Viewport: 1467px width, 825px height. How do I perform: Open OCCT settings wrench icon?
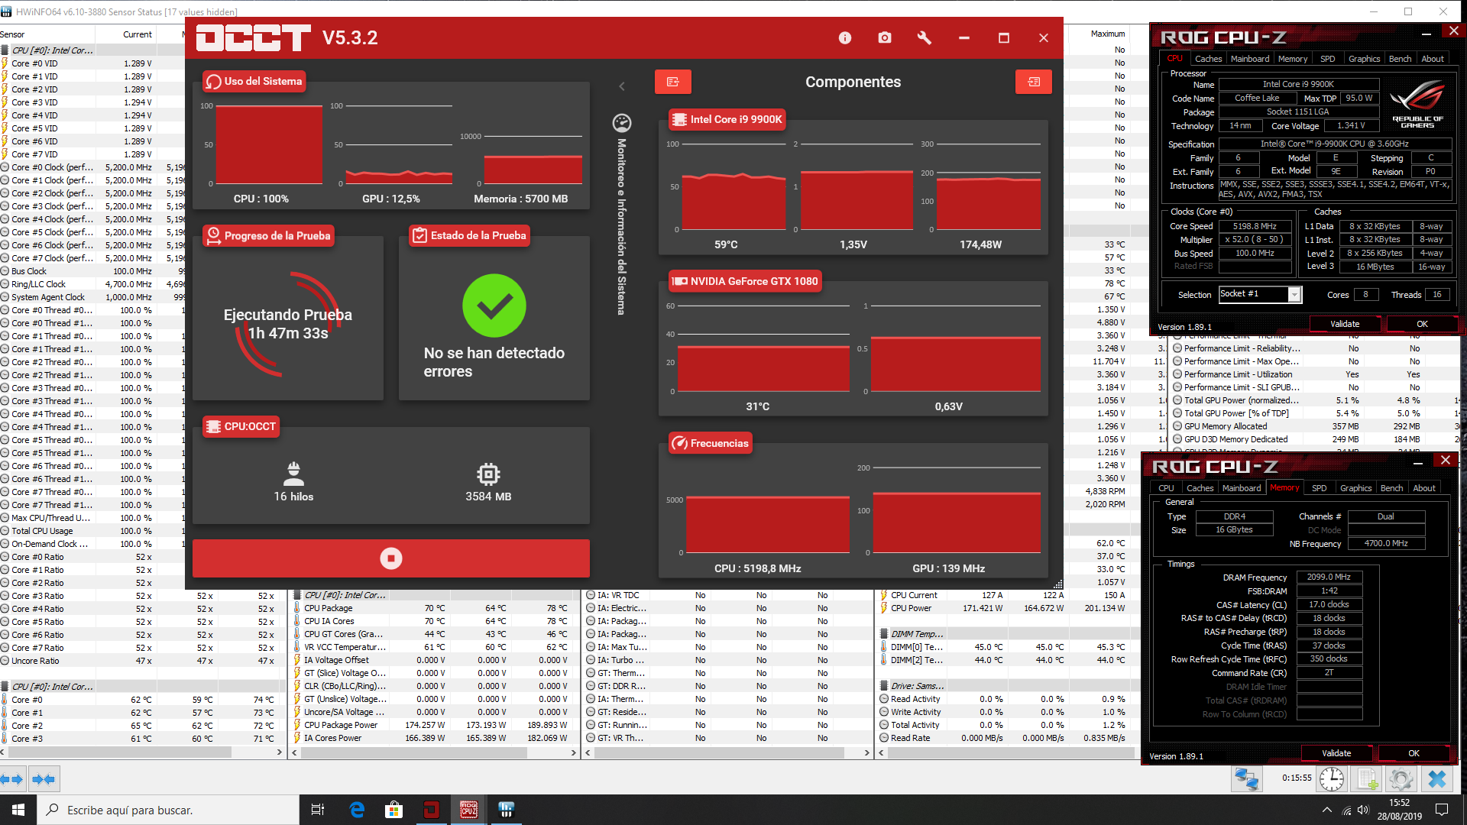click(x=924, y=38)
